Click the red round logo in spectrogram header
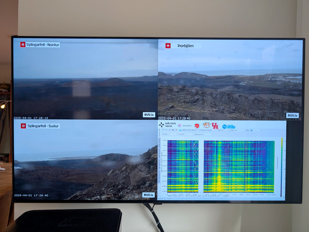This screenshot has width=309, height=232. [x=197, y=126]
